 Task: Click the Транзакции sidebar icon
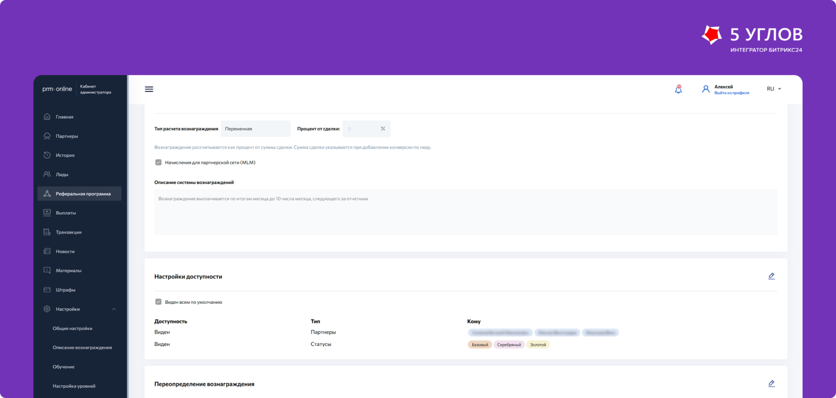coord(47,232)
